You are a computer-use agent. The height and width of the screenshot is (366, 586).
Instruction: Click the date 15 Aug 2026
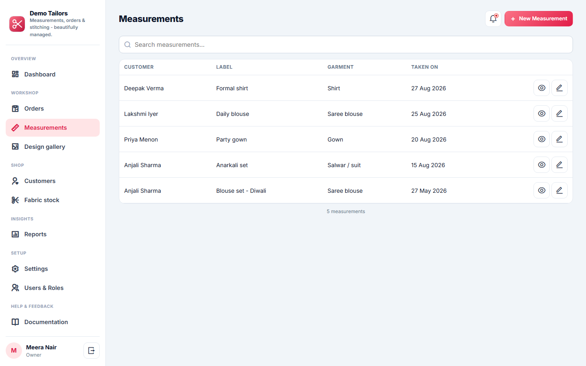pyautogui.click(x=428, y=165)
